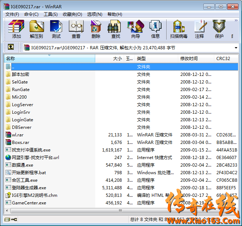The height and width of the screenshot is (226, 242).
Task: Open the 收藏夹(O) menu
Action: click(x=72, y=14)
